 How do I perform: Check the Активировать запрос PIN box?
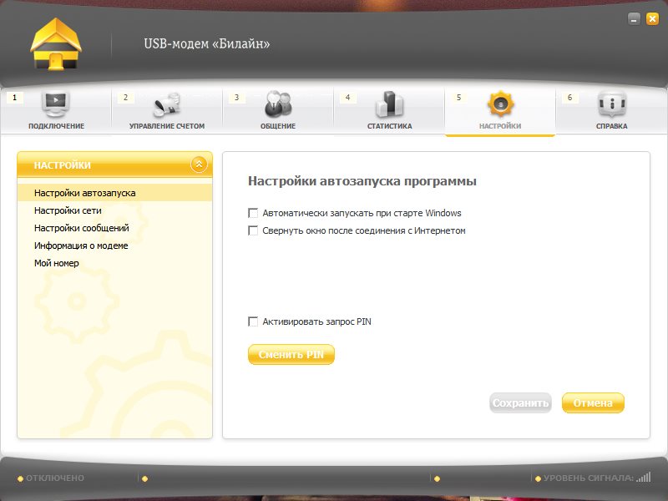253,321
